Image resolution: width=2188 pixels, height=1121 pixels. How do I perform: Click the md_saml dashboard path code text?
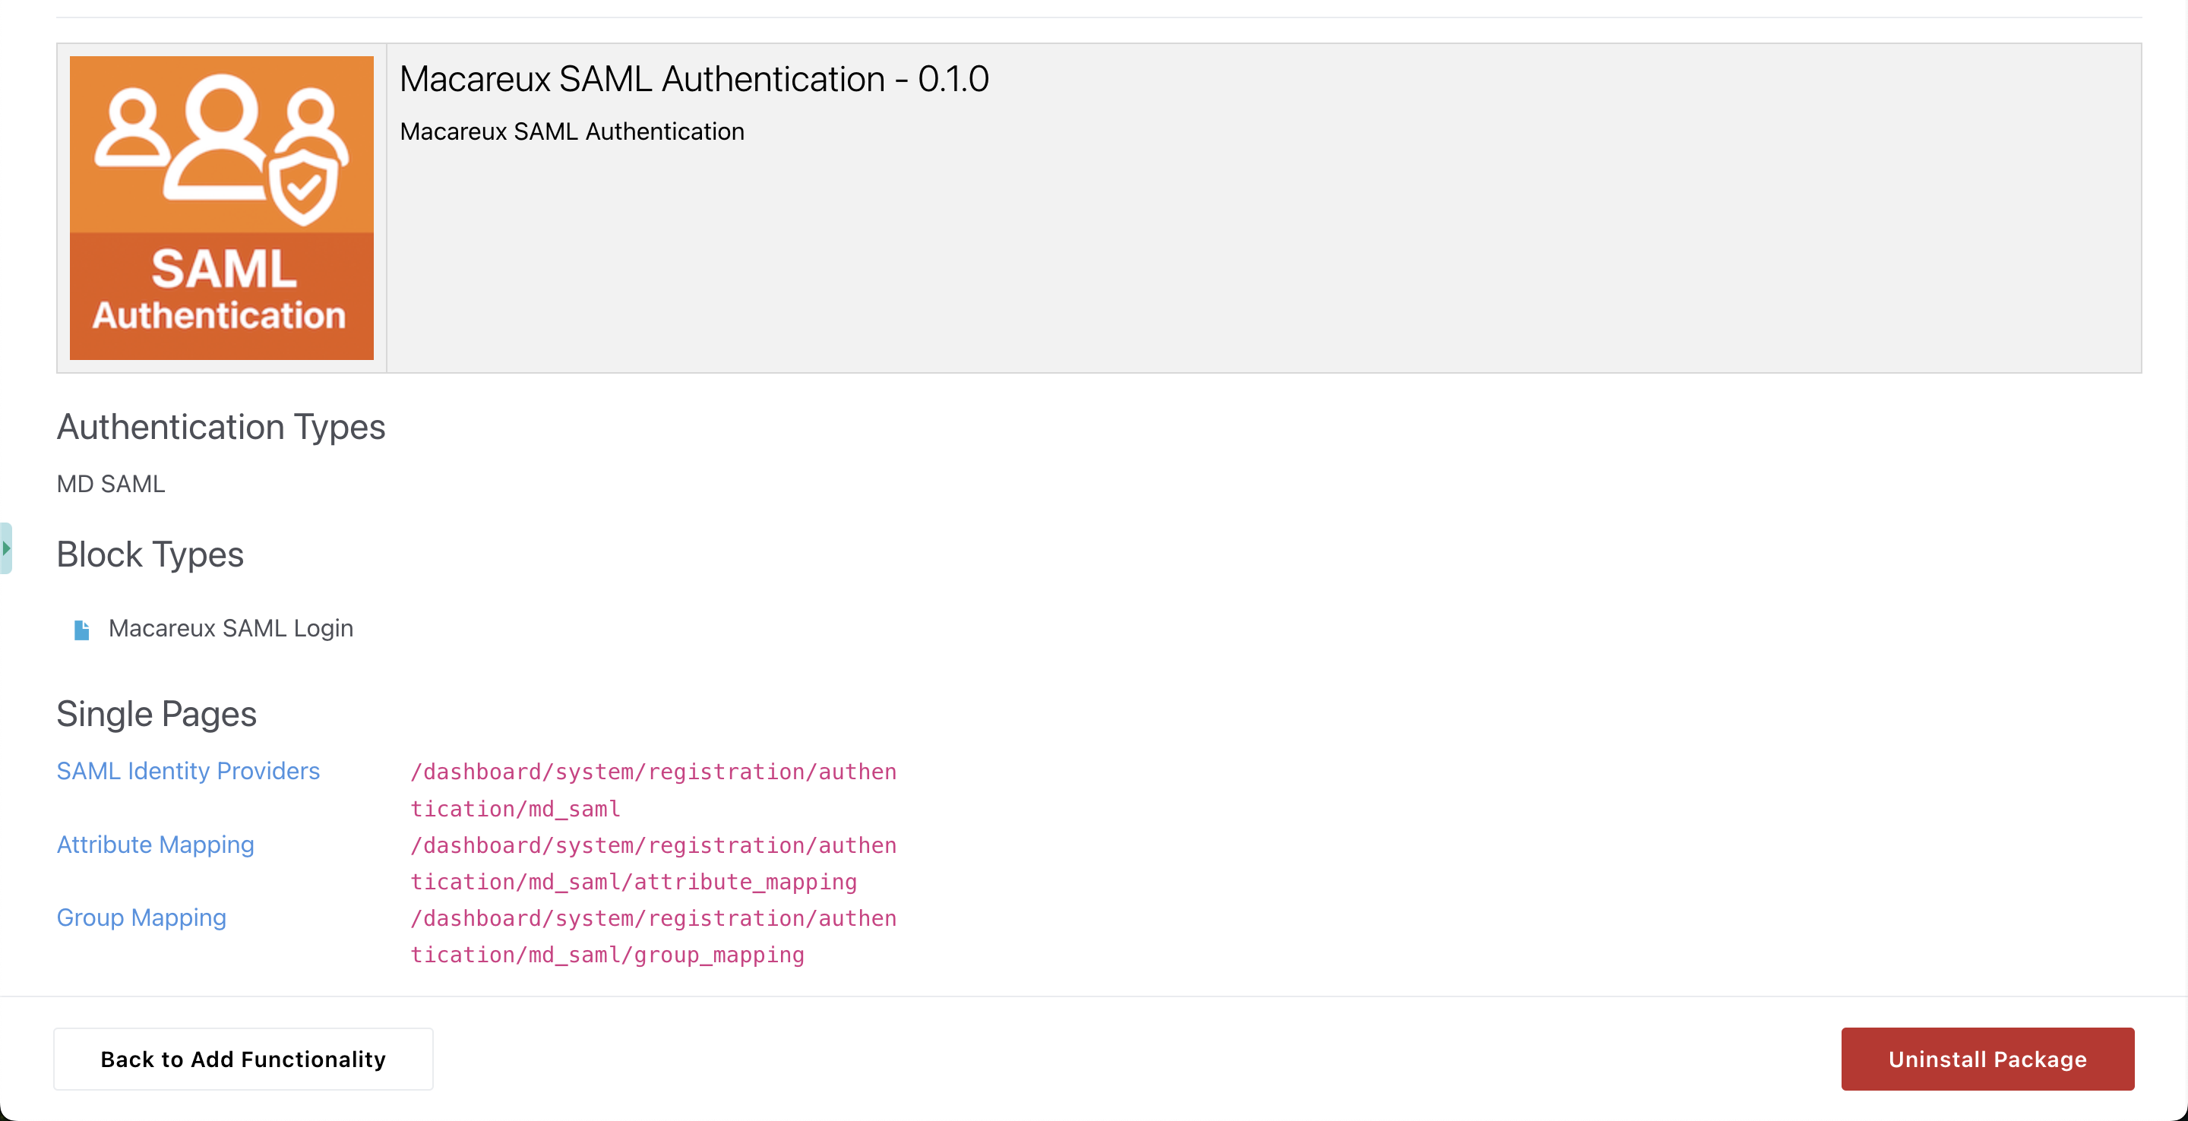[653, 790]
